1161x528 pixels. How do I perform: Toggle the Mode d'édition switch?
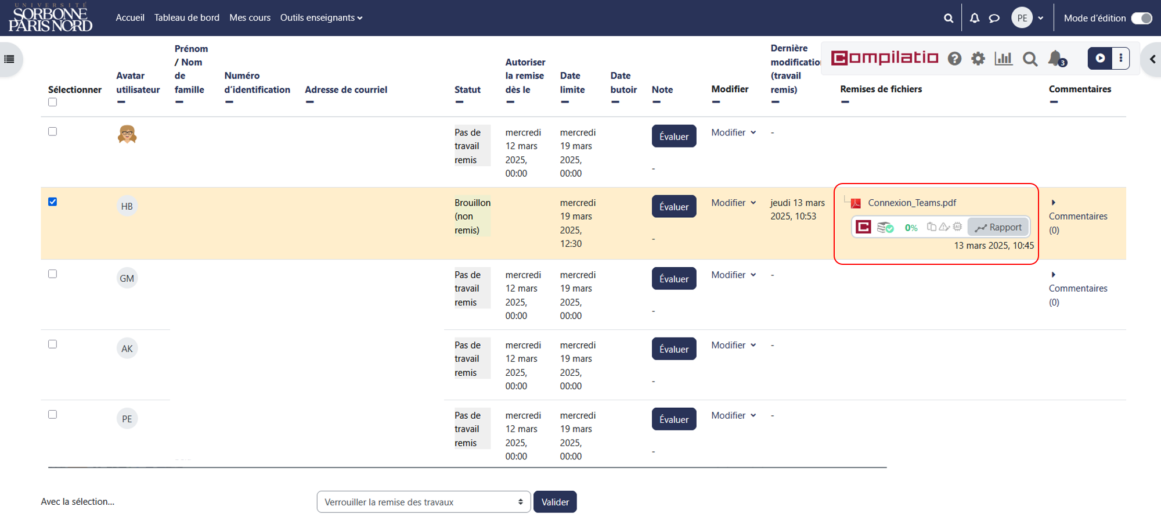click(x=1141, y=18)
